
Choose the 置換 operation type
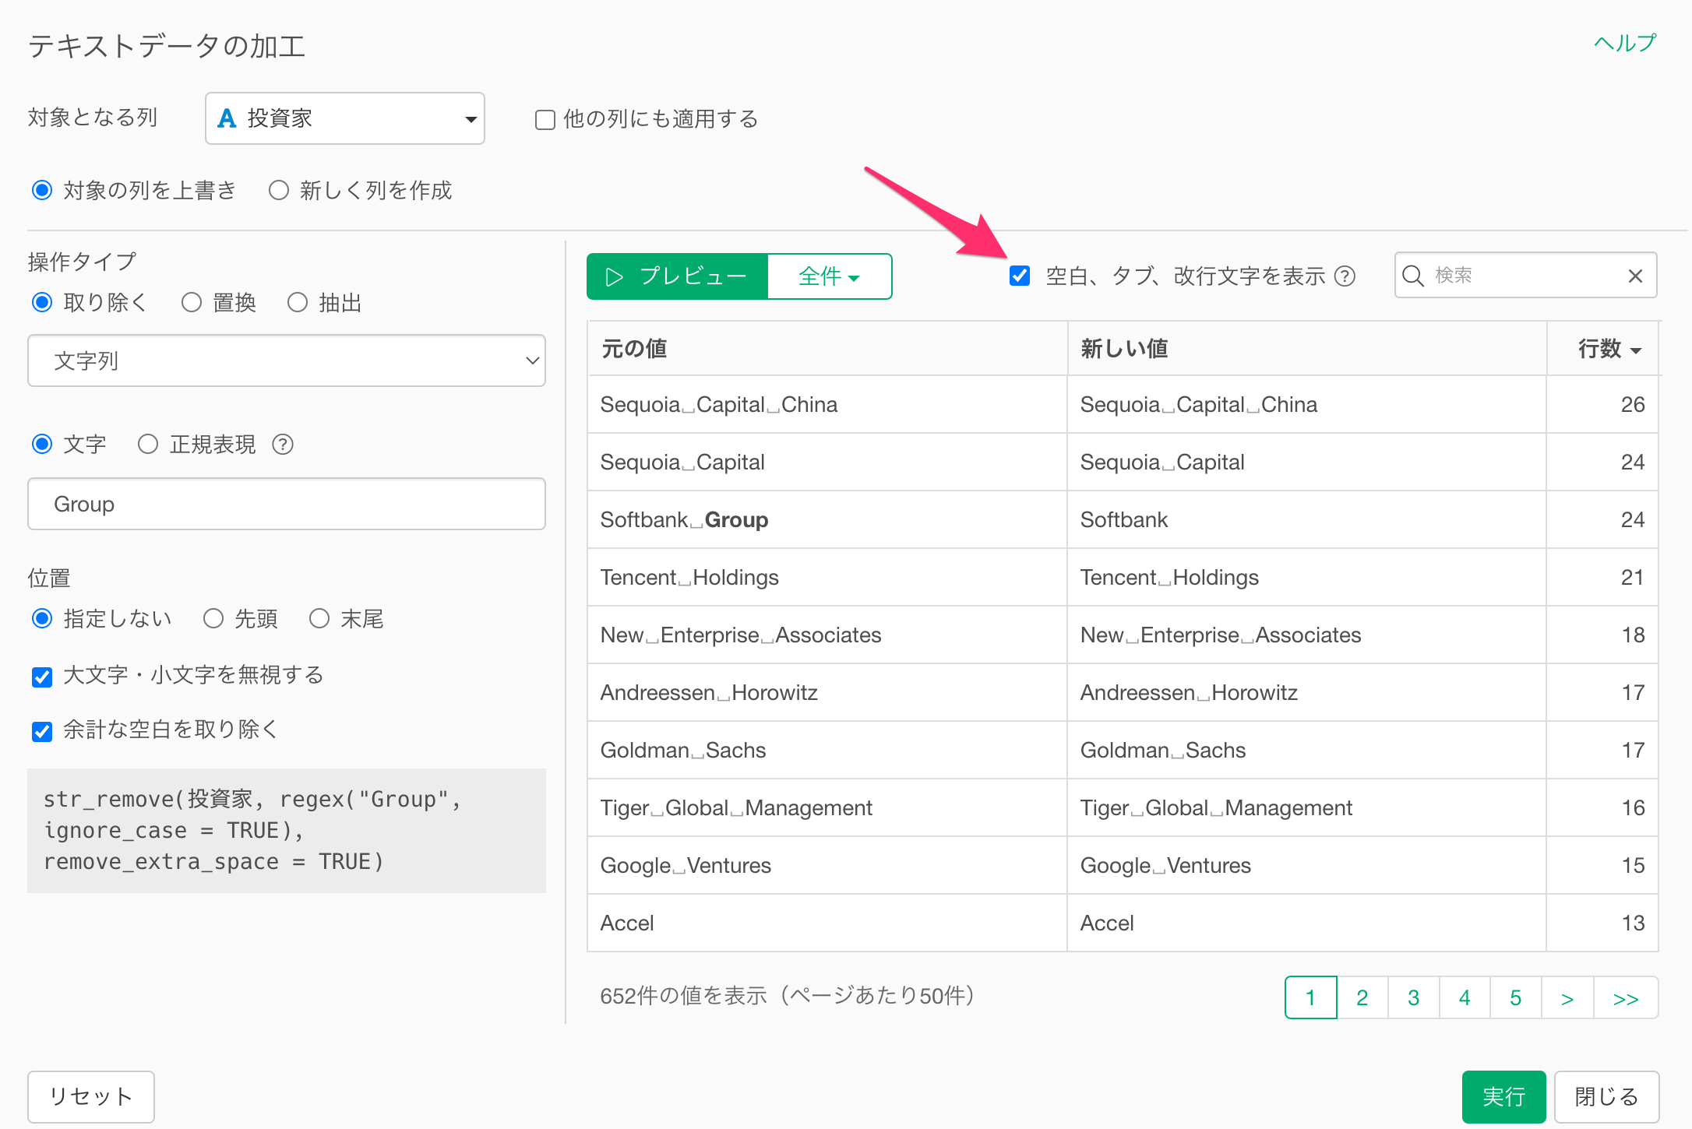192,302
